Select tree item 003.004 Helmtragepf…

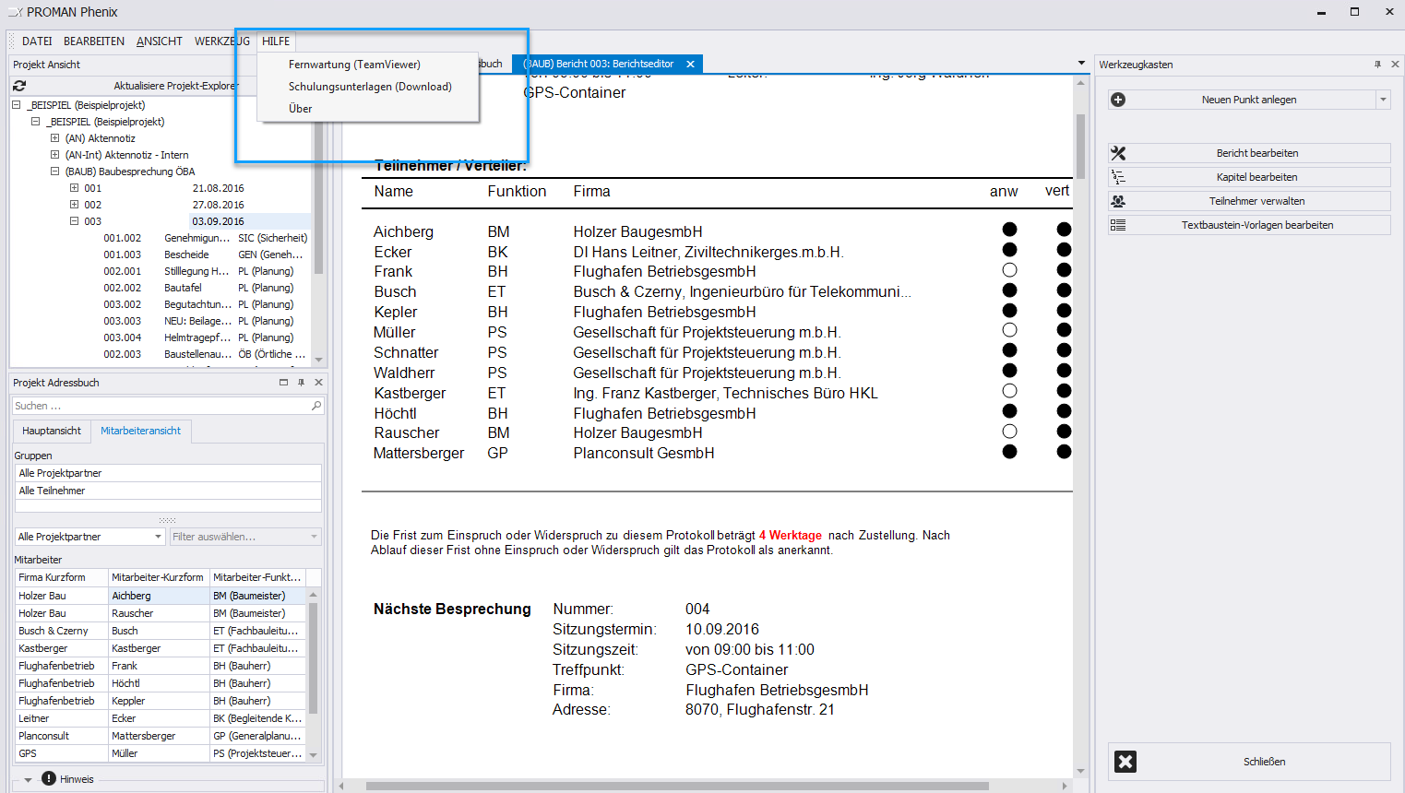click(205, 337)
